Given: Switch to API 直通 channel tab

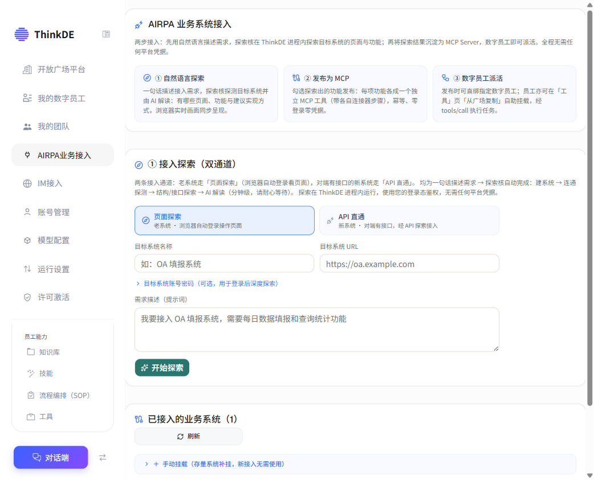Looking at the screenshot, I should pos(409,220).
